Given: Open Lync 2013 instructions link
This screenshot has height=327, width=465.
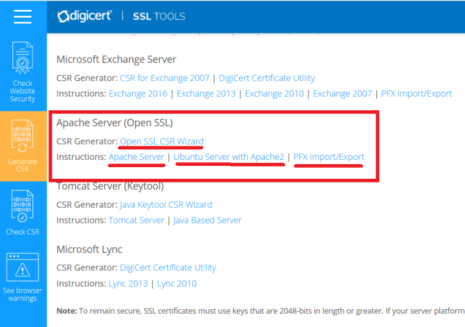Looking at the screenshot, I should [x=128, y=284].
